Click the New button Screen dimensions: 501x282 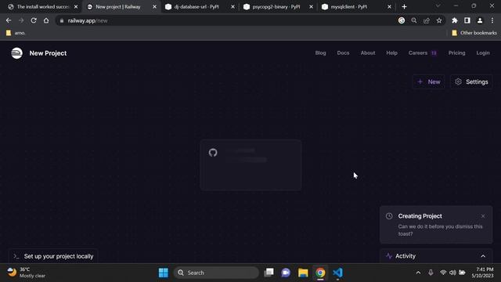coord(429,81)
